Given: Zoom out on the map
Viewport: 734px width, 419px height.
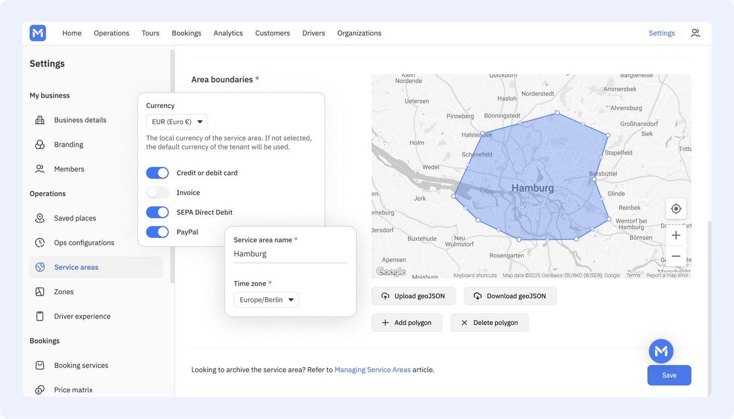Looking at the screenshot, I should point(676,256).
